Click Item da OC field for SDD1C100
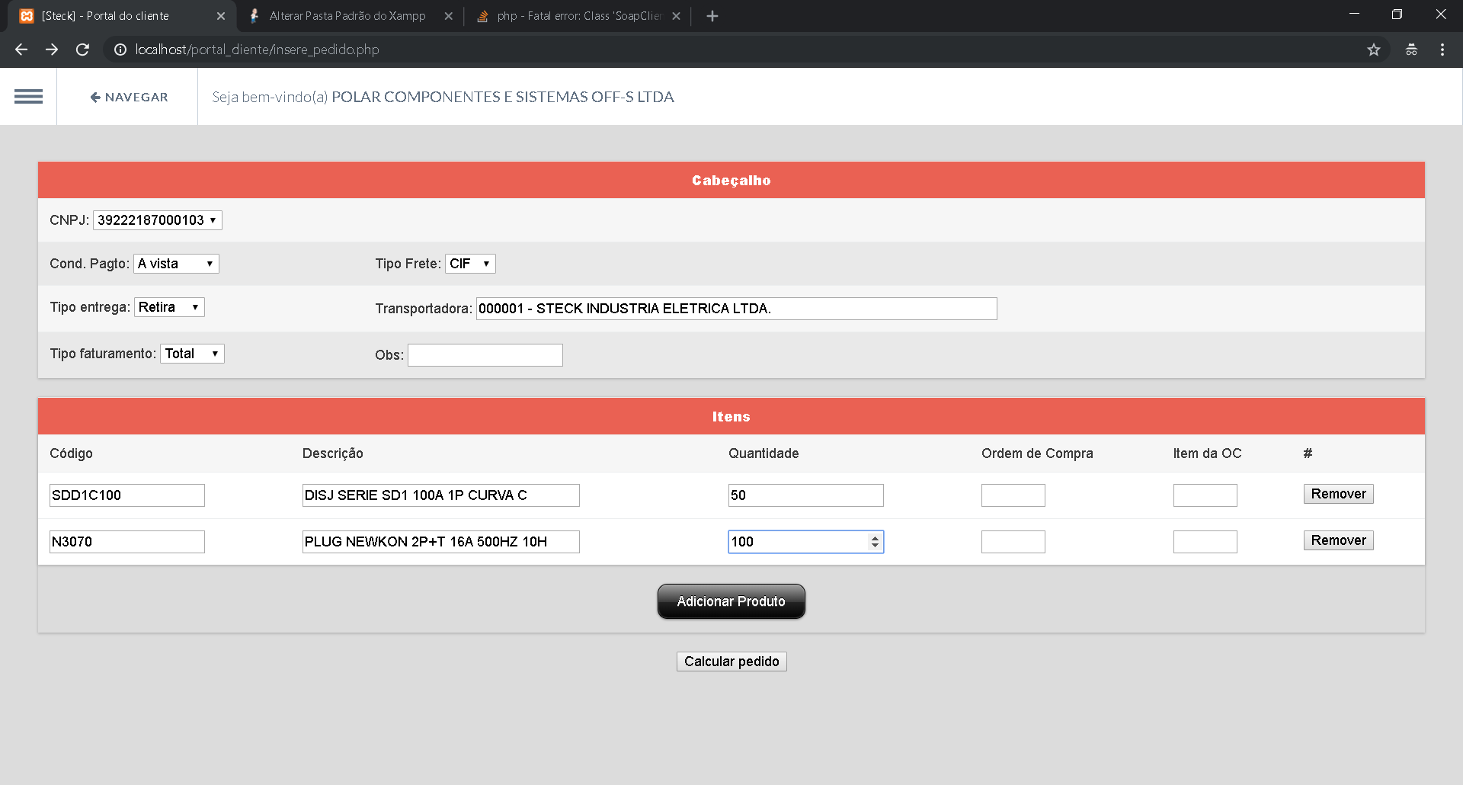1463x785 pixels. 1205,495
